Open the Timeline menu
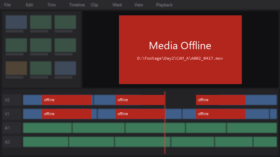The width and height of the screenshot is (280, 157). point(77,5)
